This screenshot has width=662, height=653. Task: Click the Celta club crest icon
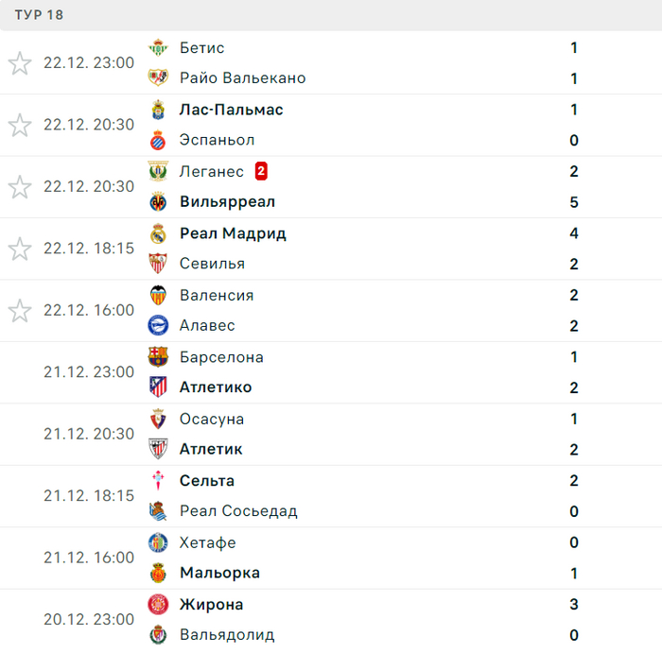pos(158,481)
